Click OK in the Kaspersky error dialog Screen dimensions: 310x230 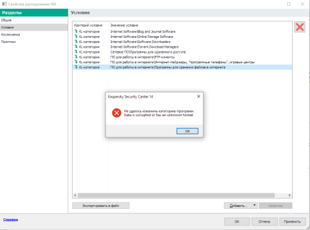click(187, 131)
